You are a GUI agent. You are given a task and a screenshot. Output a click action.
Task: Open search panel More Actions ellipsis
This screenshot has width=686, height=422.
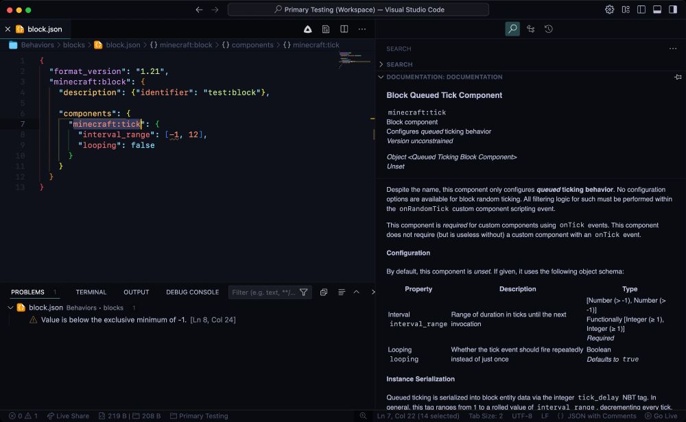673,49
